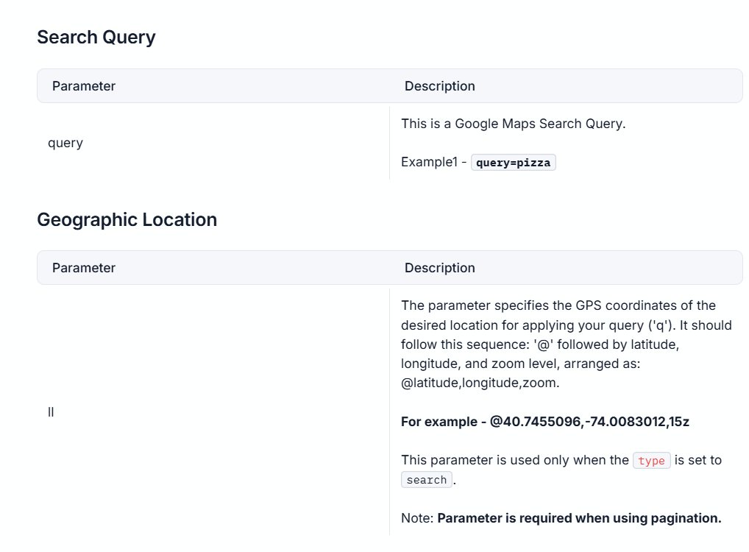The width and height of the screenshot is (749, 552).
Task: Click the Google Maps Search Query description
Action: tap(513, 123)
